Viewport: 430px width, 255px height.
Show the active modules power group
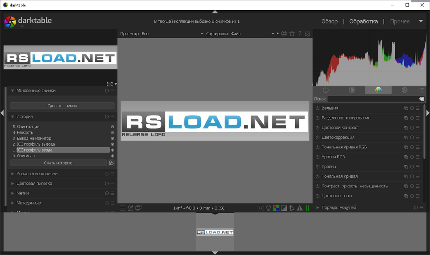click(x=326, y=90)
